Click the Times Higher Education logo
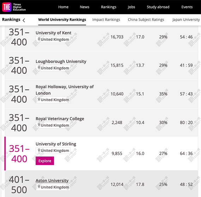This screenshot has height=197, width=201. (14, 7)
